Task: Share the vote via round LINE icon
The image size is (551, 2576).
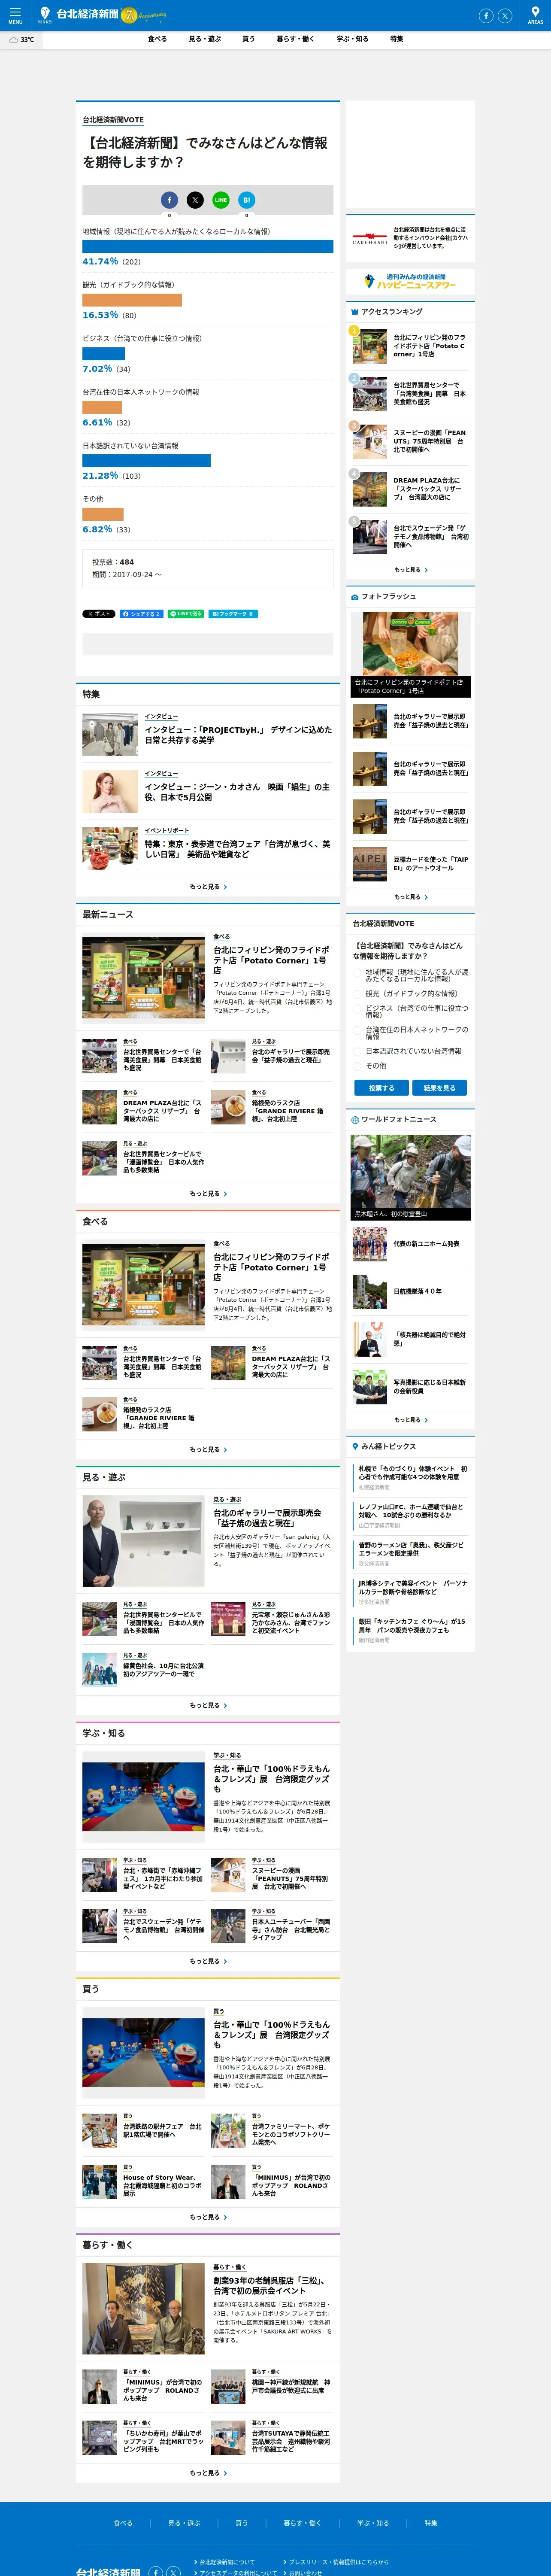Action: coord(221,200)
